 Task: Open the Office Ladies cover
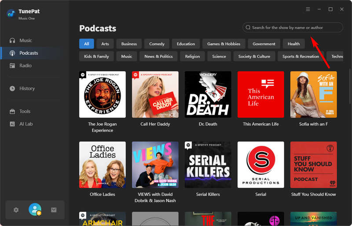point(103,165)
